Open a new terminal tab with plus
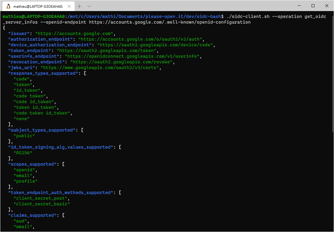Screen dimensions: 334x232 [x=79, y=6]
